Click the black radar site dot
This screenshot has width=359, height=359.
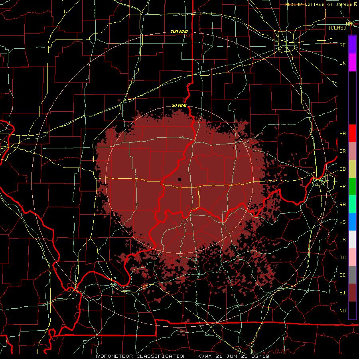[x=179, y=179]
